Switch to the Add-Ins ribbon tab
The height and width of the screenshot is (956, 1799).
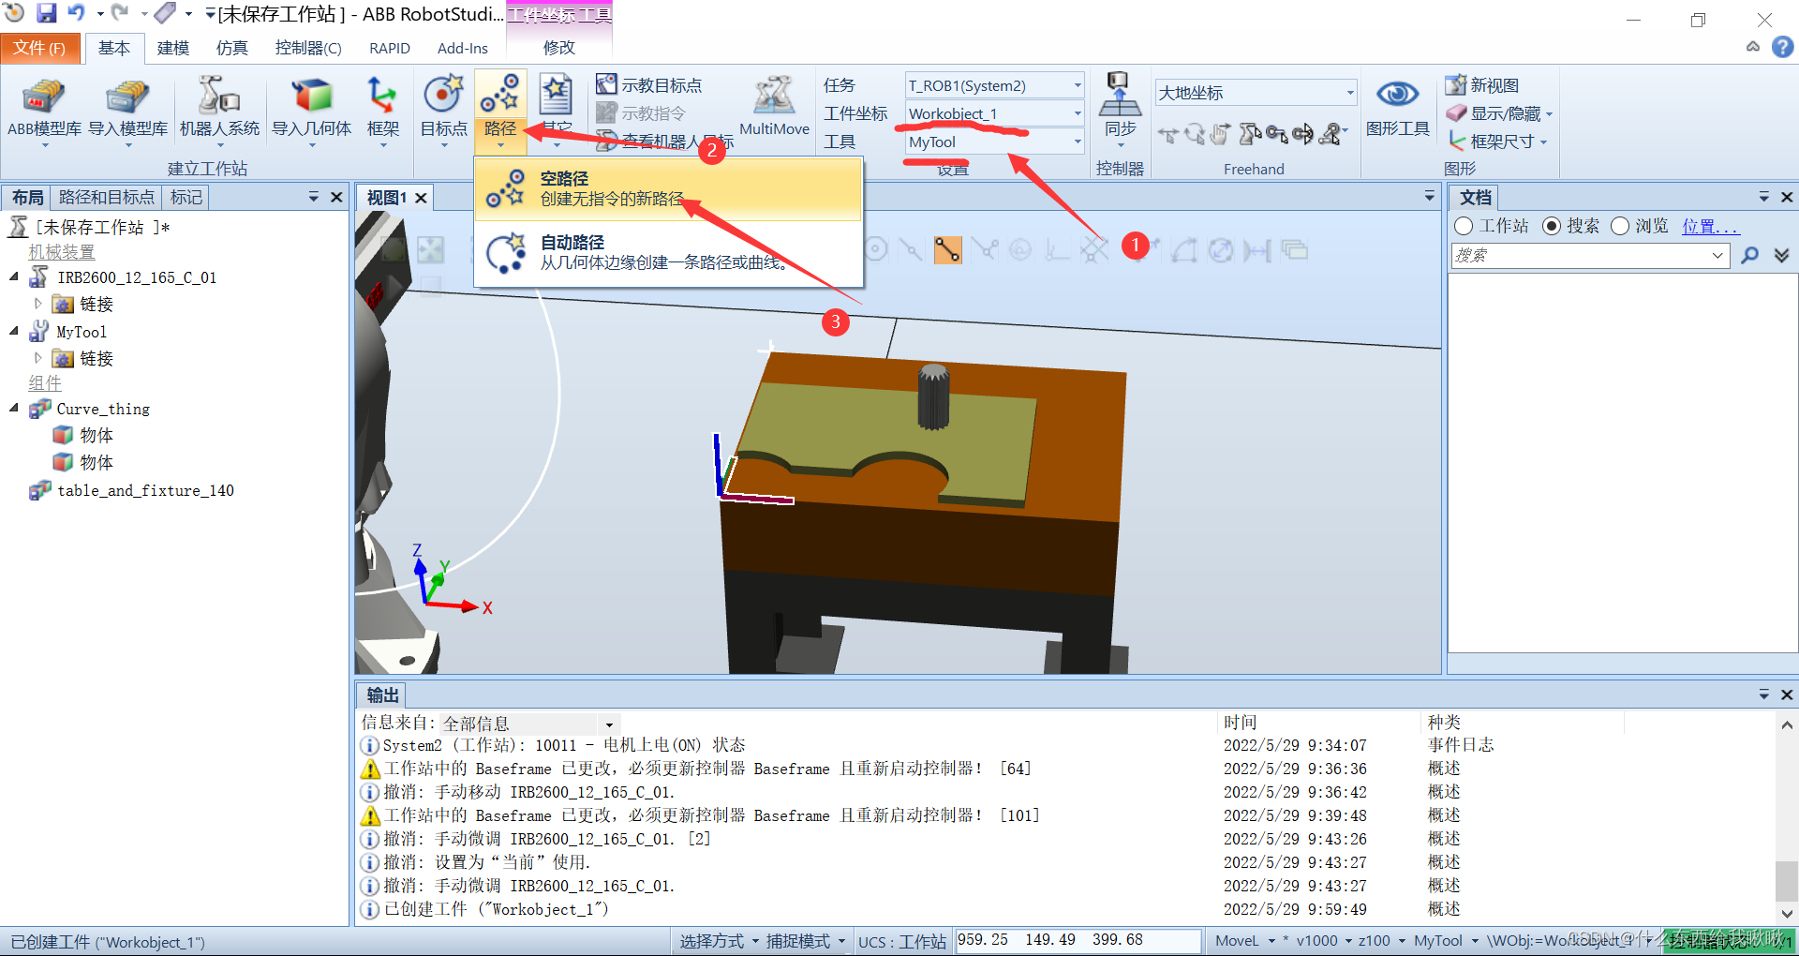[462, 48]
